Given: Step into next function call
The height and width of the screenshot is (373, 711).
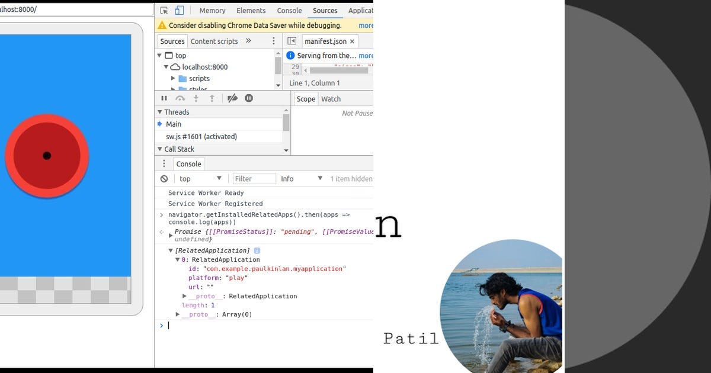Looking at the screenshot, I should (196, 98).
